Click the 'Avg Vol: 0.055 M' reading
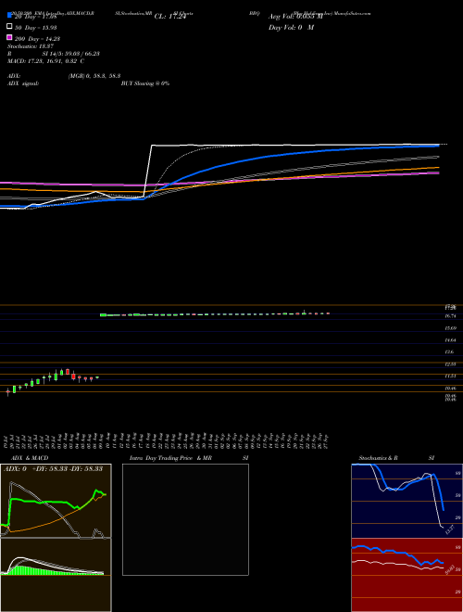 point(295,17)
